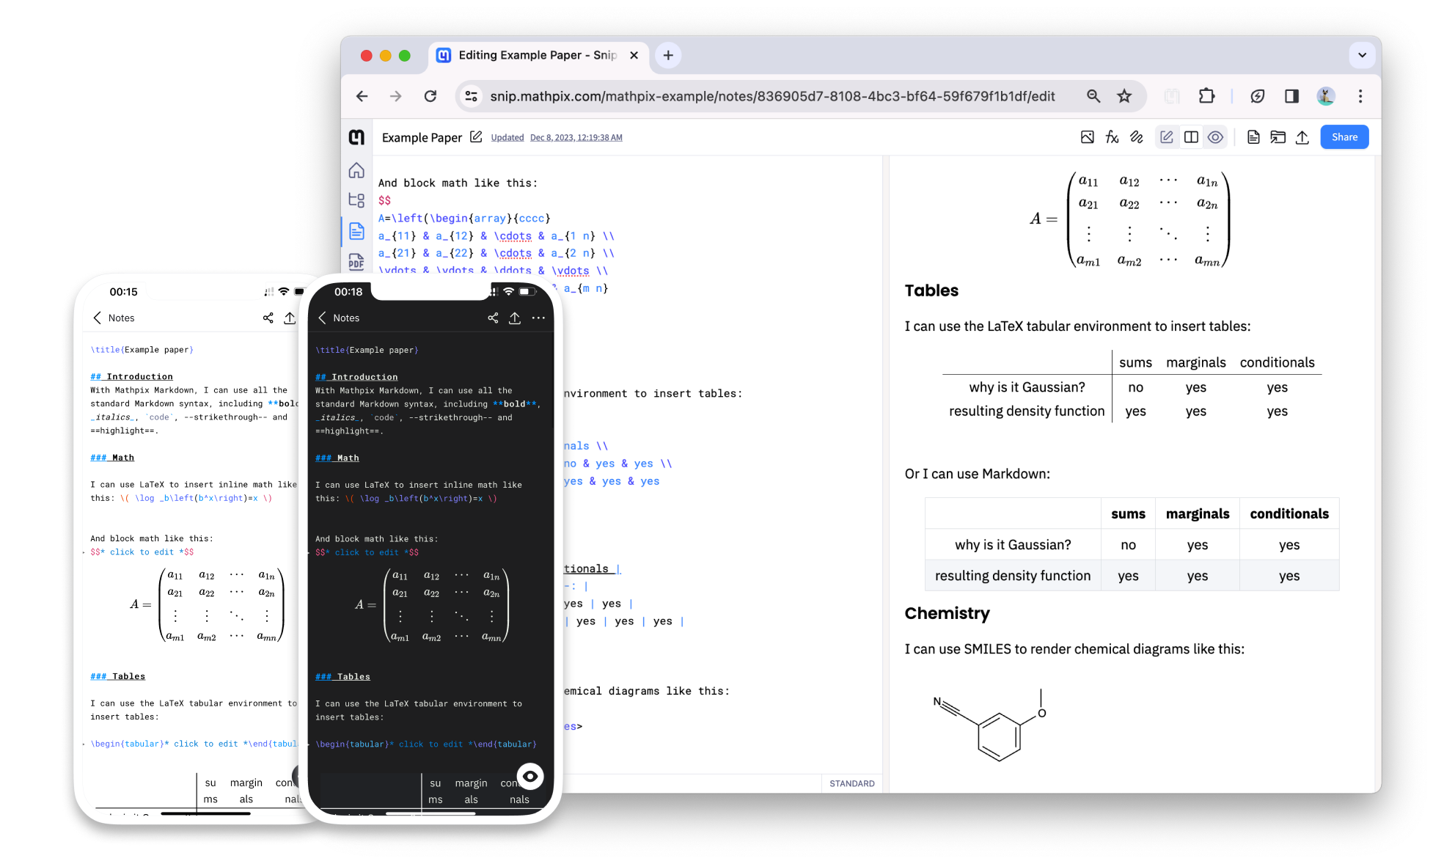Screen dimensions: 1455x864
Task: Switch to preview mode with the eye toggle
Action: [1215, 136]
